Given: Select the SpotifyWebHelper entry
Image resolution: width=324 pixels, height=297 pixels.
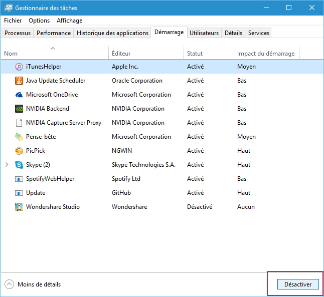Looking at the screenshot, I should pos(50,179).
